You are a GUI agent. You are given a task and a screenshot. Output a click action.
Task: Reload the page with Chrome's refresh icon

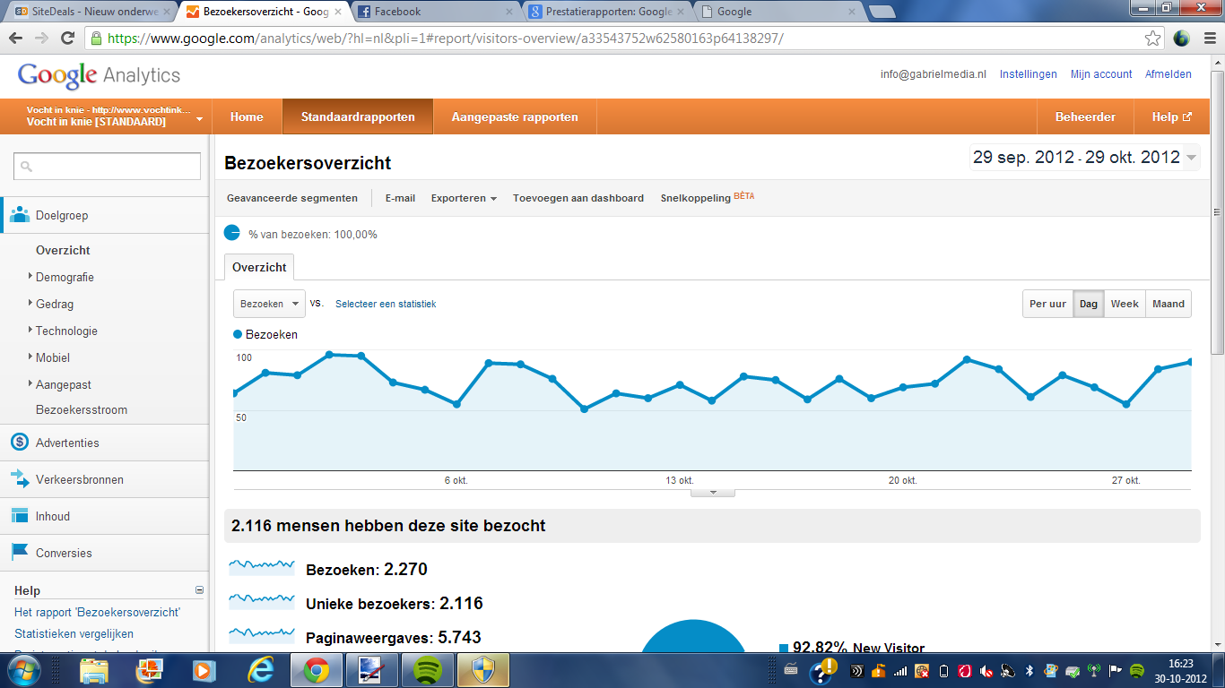[66, 39]
